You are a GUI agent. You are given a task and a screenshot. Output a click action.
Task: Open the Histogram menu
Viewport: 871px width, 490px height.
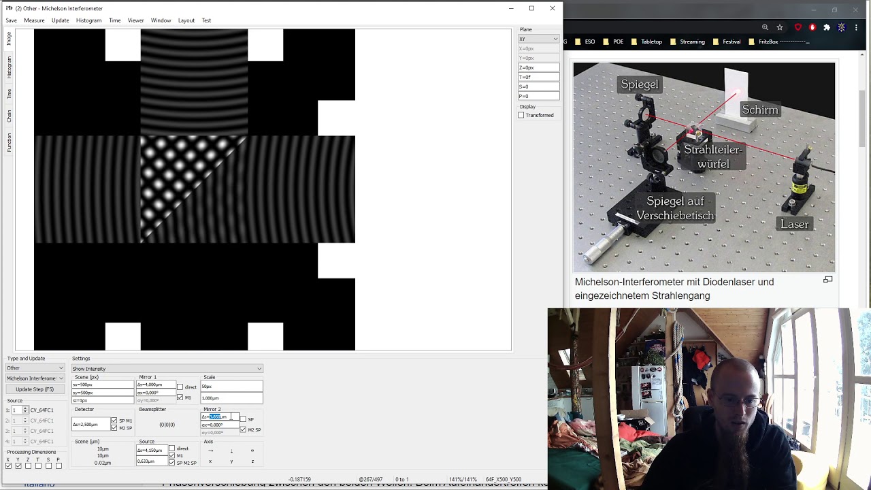[x=88, y=20]
